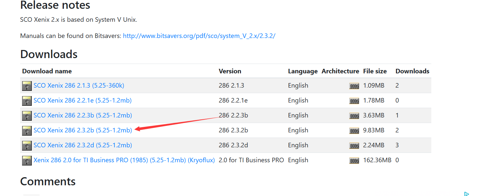This screenshot has width=490, height=196.
Task: Click file size 3.63MB
Action: click(374, 116)
